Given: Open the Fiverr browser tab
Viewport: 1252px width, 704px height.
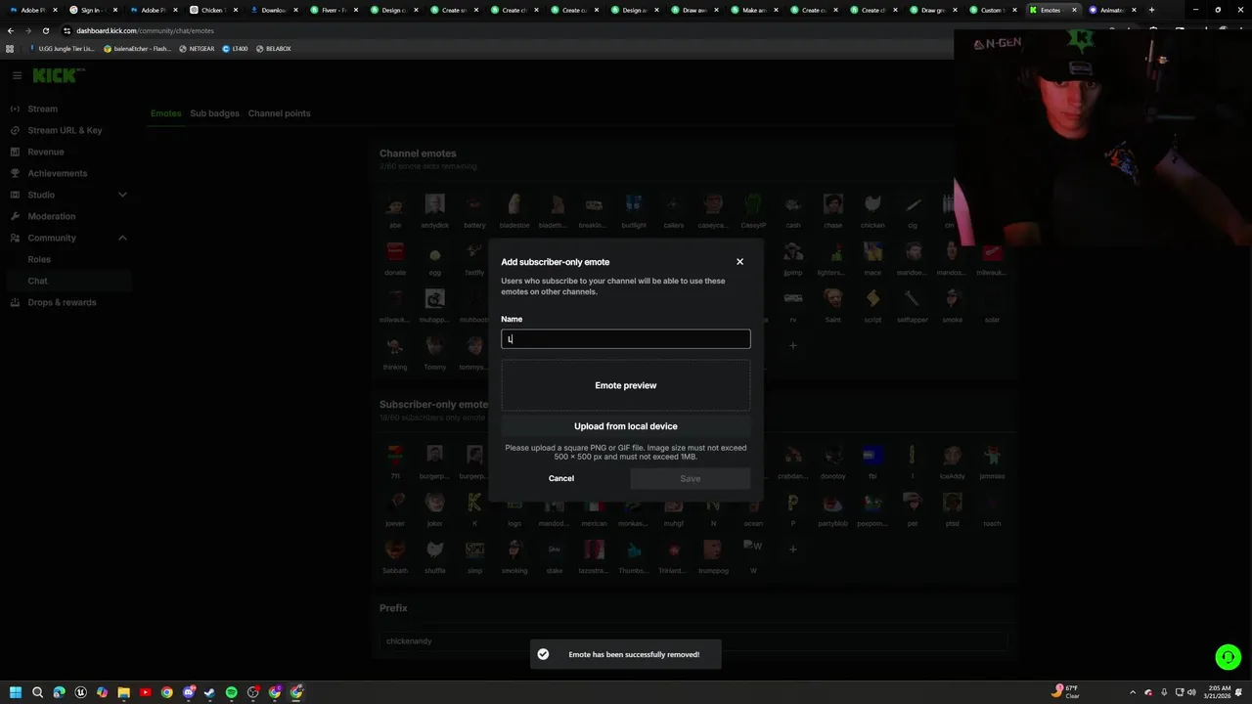Looking at the screenshot, I should click(335, 10).
